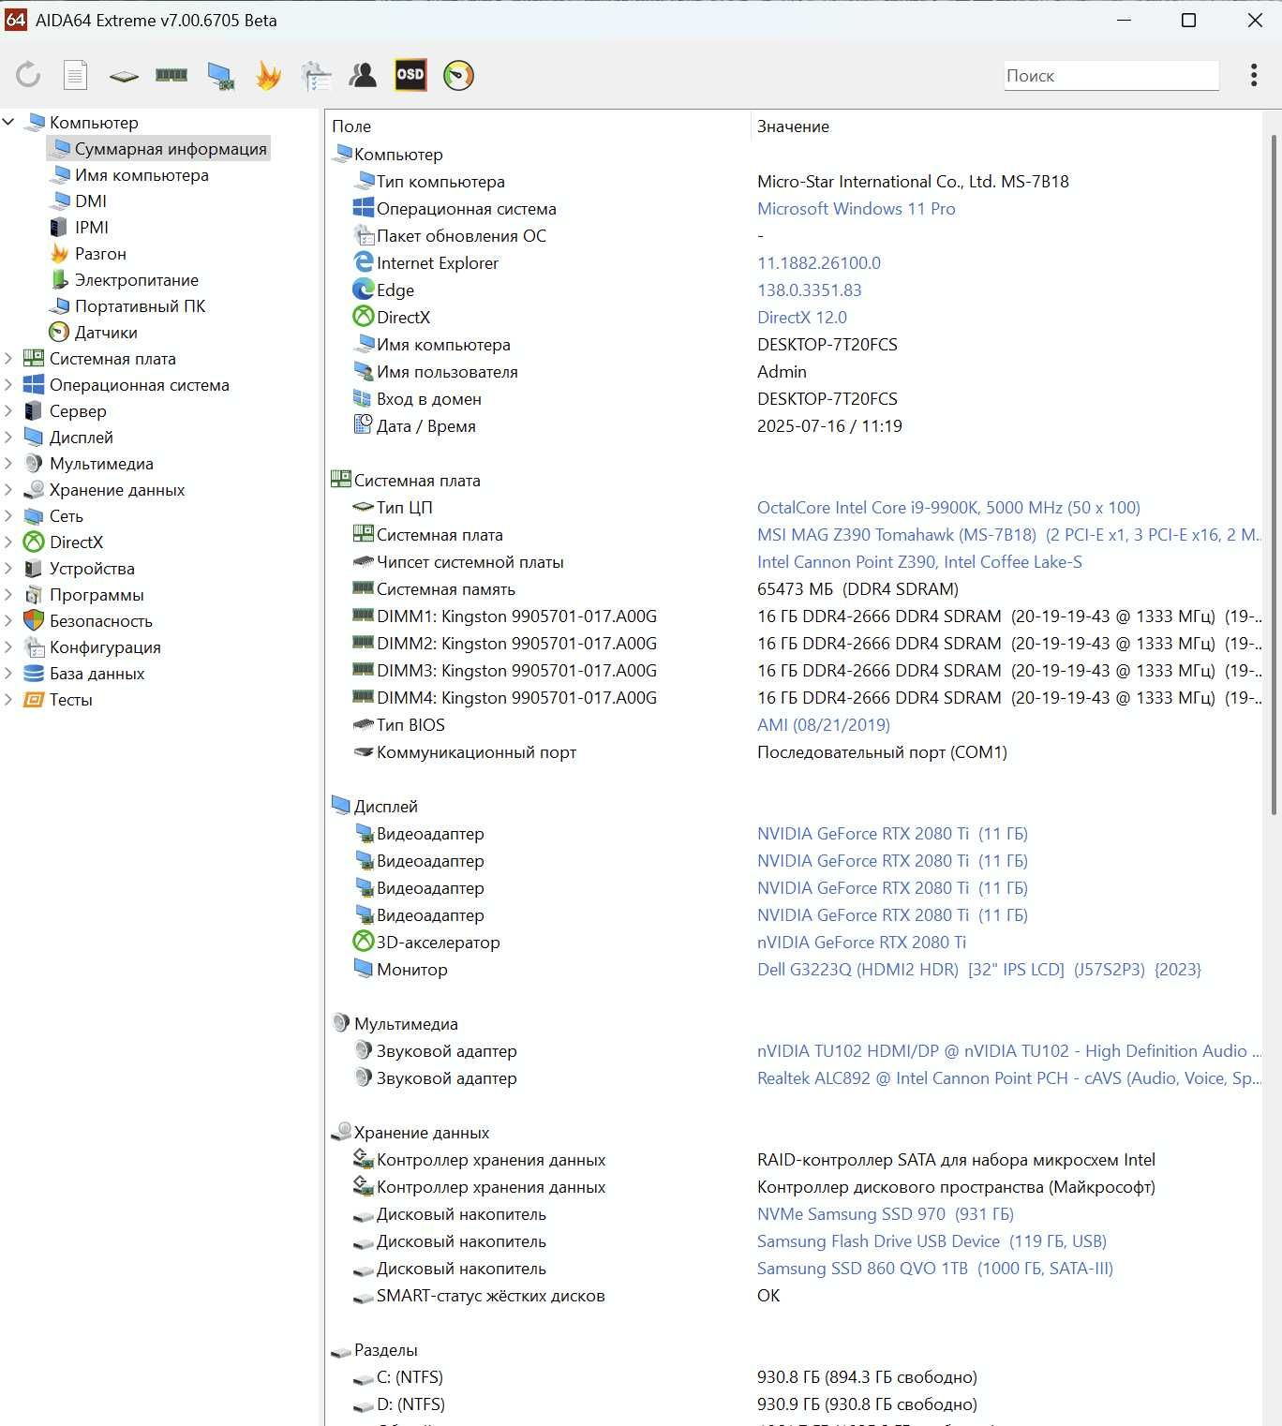Open Intel Cannon Point Z390 chipset link

click(919, 561)
